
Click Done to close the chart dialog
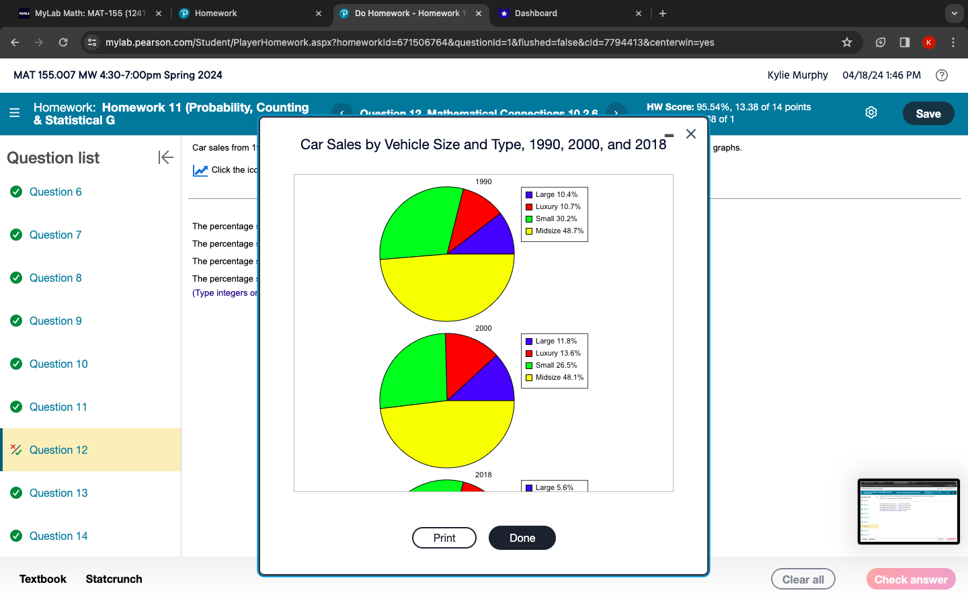pos(522,538)
